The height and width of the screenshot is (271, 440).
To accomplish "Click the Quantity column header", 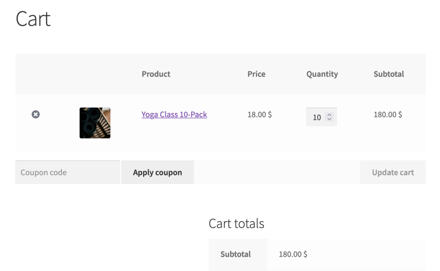I will tap(322, 74).
